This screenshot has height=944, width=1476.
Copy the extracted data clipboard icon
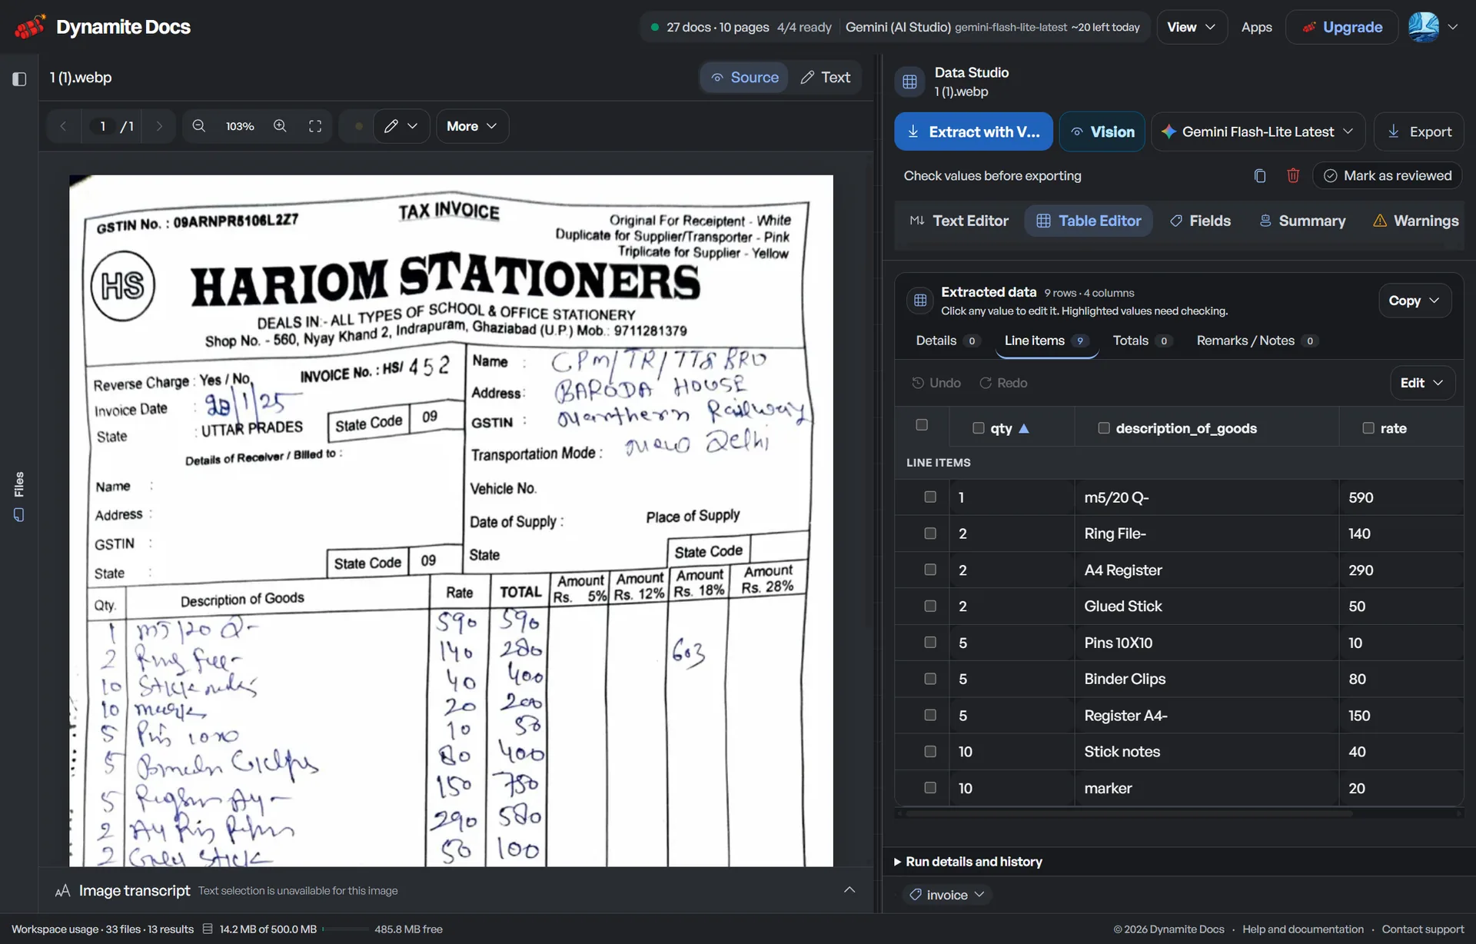[x=1259, y=176]
